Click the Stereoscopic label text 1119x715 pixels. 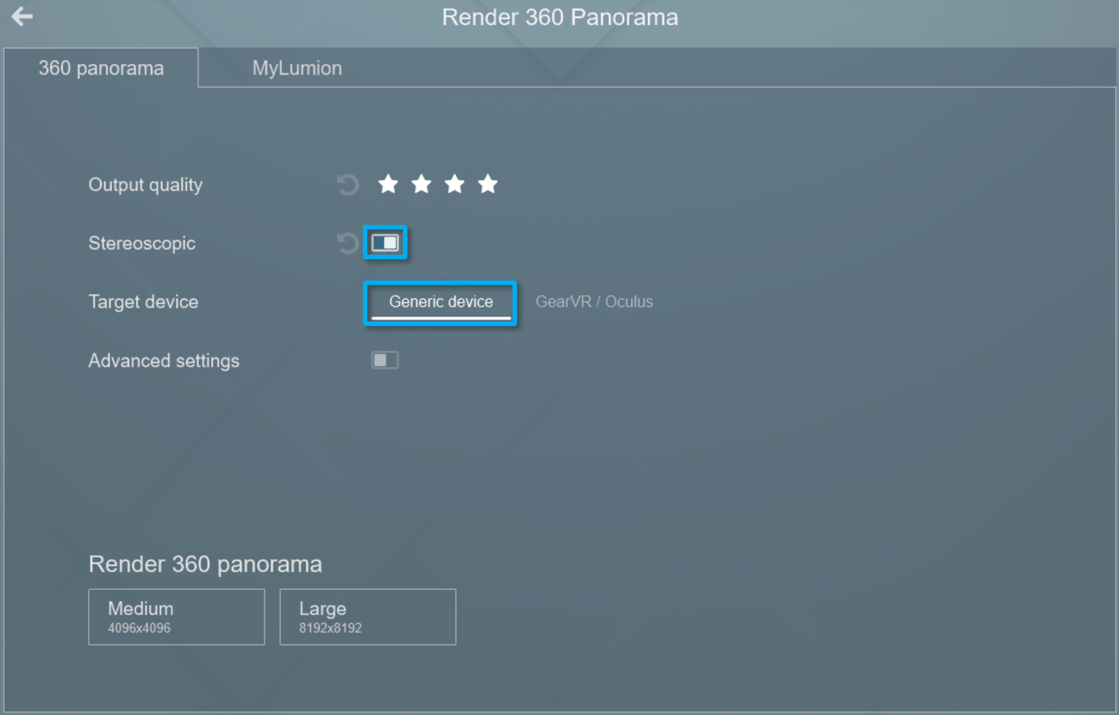142,243
